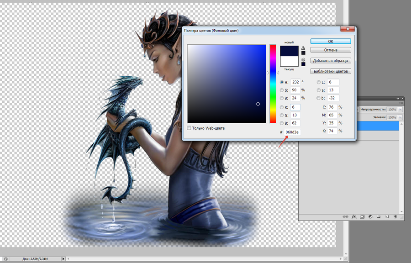Image resolution: width=411 pixels, height=263 pixels.
Task: Click Добавить в образцы button
Action: pyautogui.click(x=331, y=61)
